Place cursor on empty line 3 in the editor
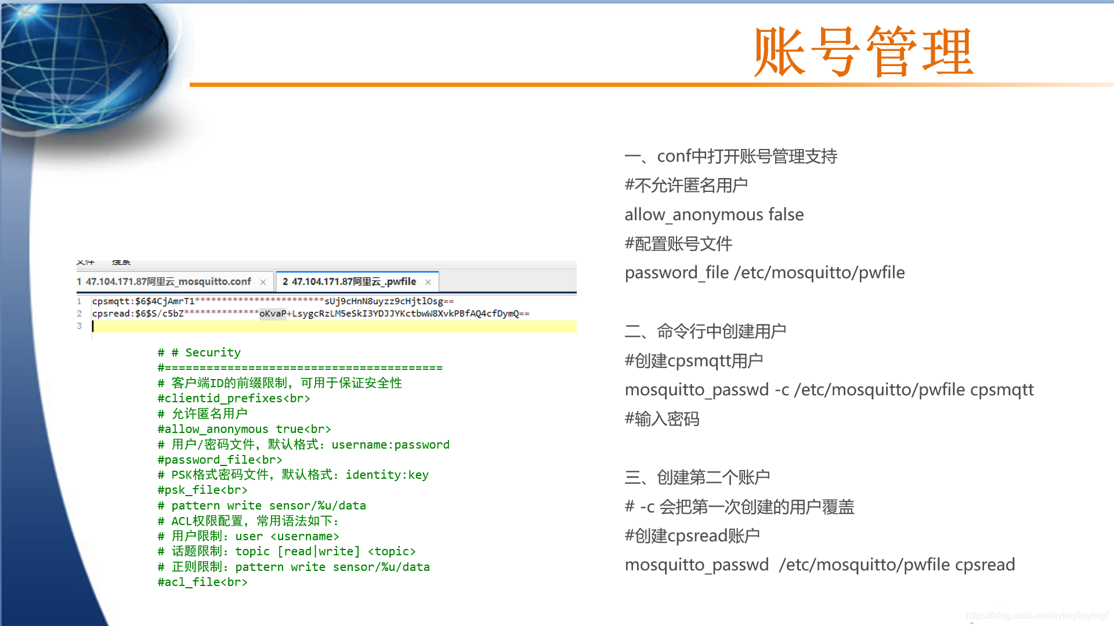This screenshot has width=1114, height=626. pyautogui.click(x=334, y=326)
